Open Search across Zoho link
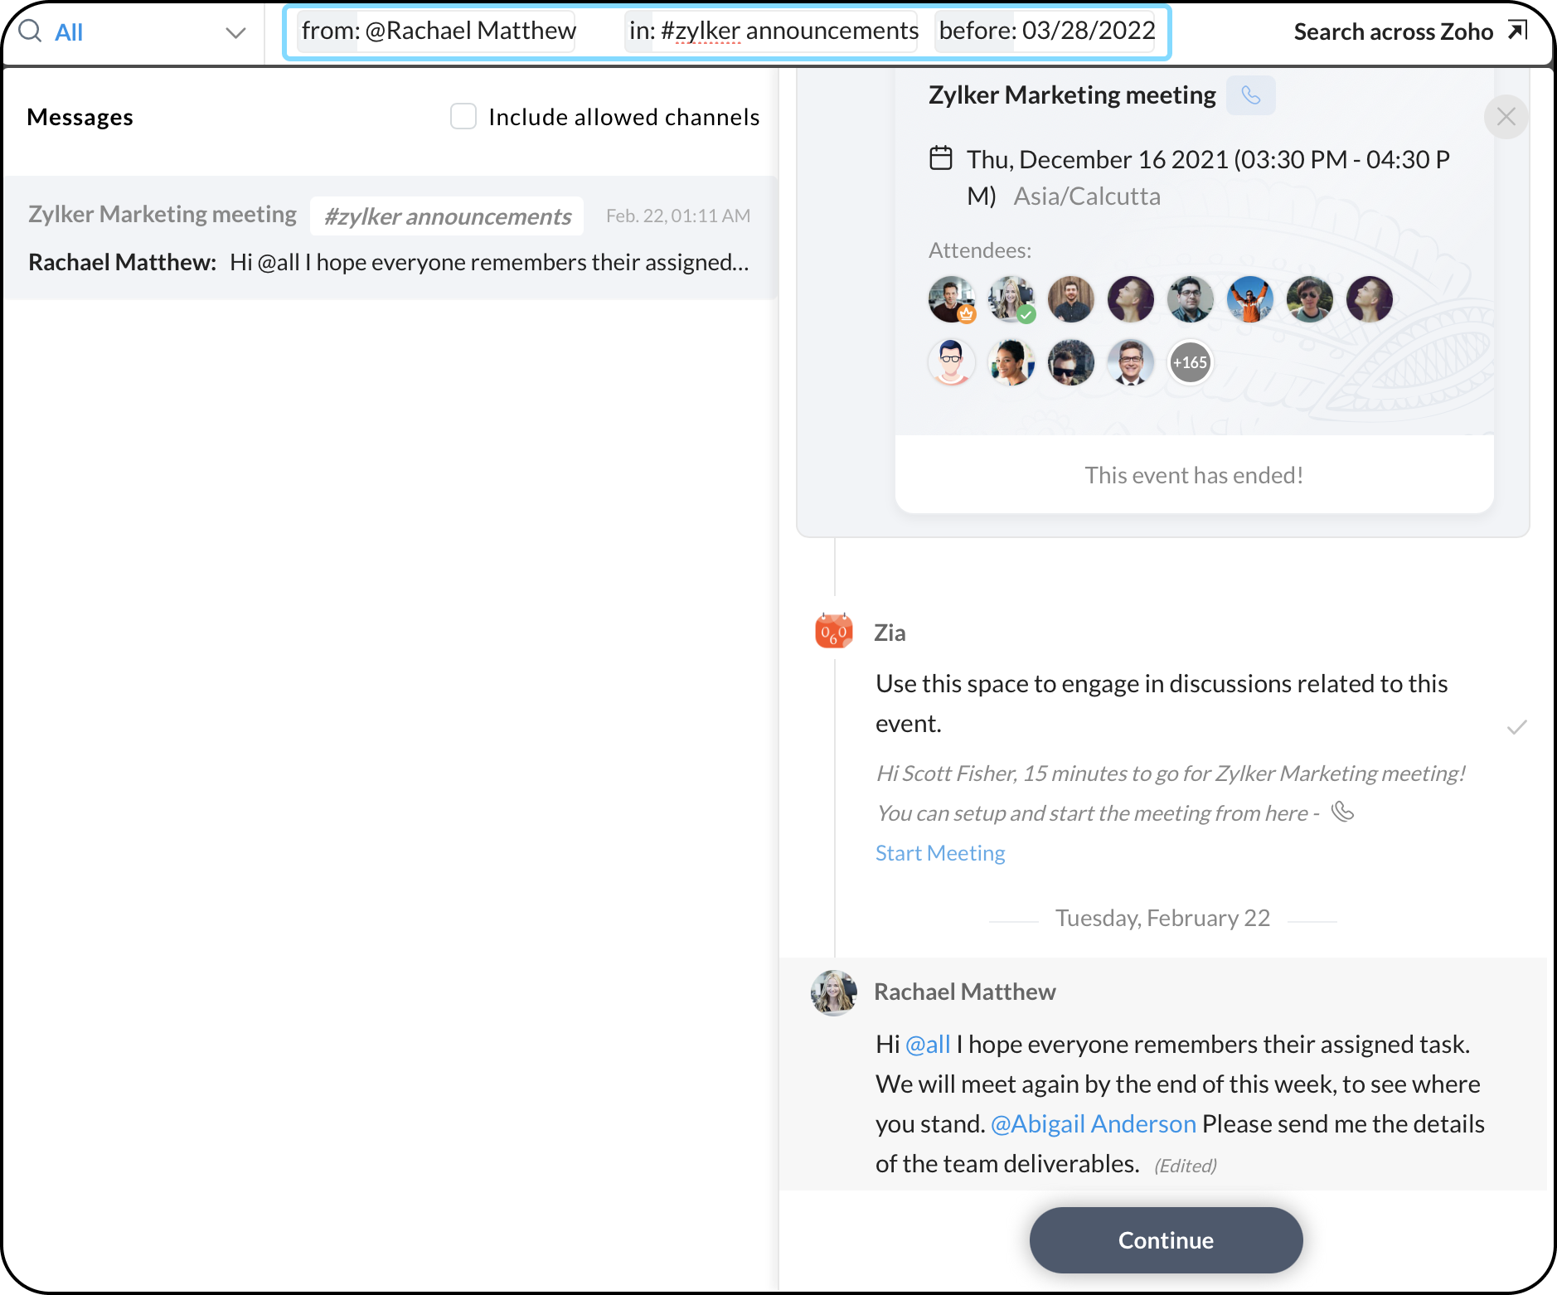 point(1409,32)
